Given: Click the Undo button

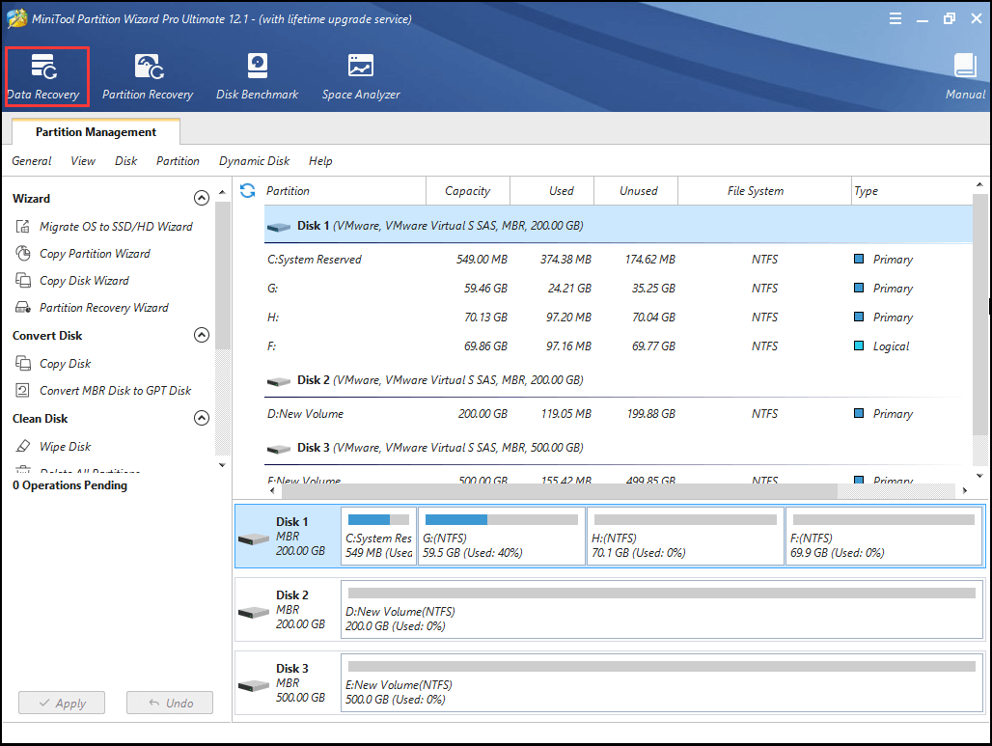Looking at the screenshot, I should (170, 703).
